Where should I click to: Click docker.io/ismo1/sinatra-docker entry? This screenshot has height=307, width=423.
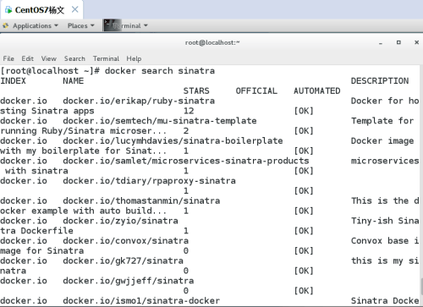[x=141, y=301]
